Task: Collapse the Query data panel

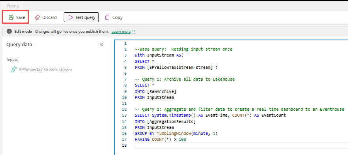Action: coord(101,44)
